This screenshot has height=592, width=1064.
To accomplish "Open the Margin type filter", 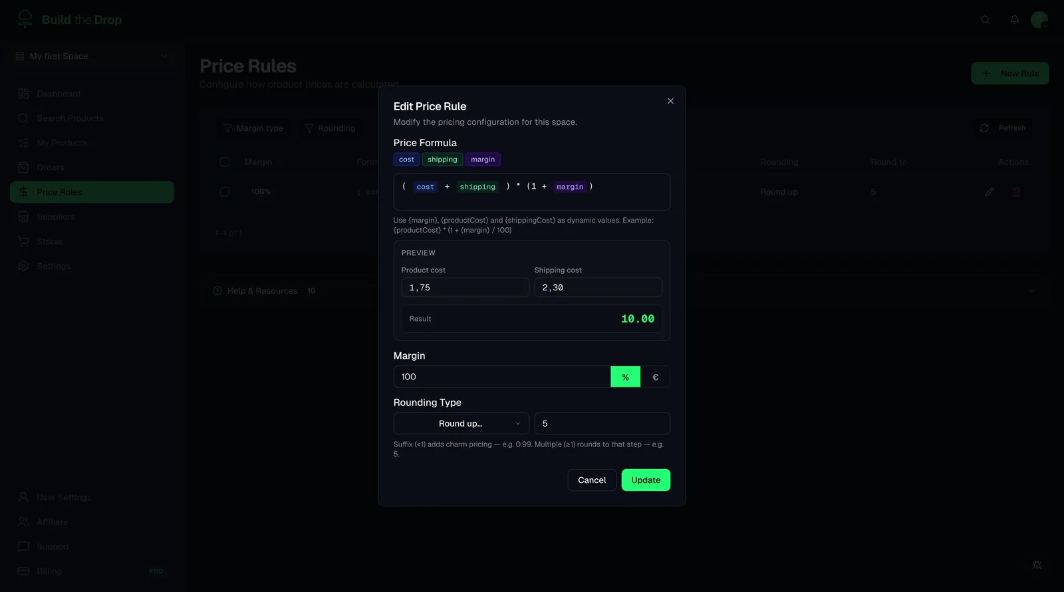I will [253, 128].
